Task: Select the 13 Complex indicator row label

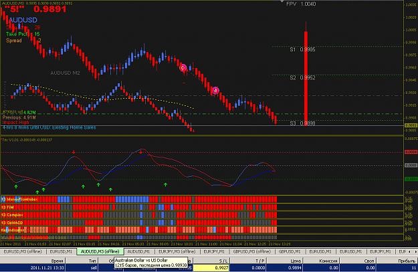Action: tap(12, 215)
